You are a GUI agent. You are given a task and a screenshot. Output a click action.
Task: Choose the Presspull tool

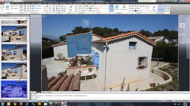tap(15, 8)
